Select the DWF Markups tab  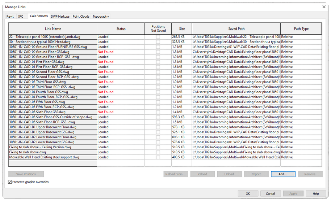60,16
